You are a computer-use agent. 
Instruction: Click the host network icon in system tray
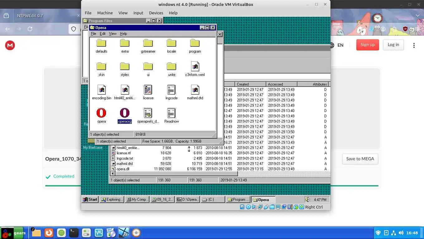pyautogui.click(x=393, y=233)
